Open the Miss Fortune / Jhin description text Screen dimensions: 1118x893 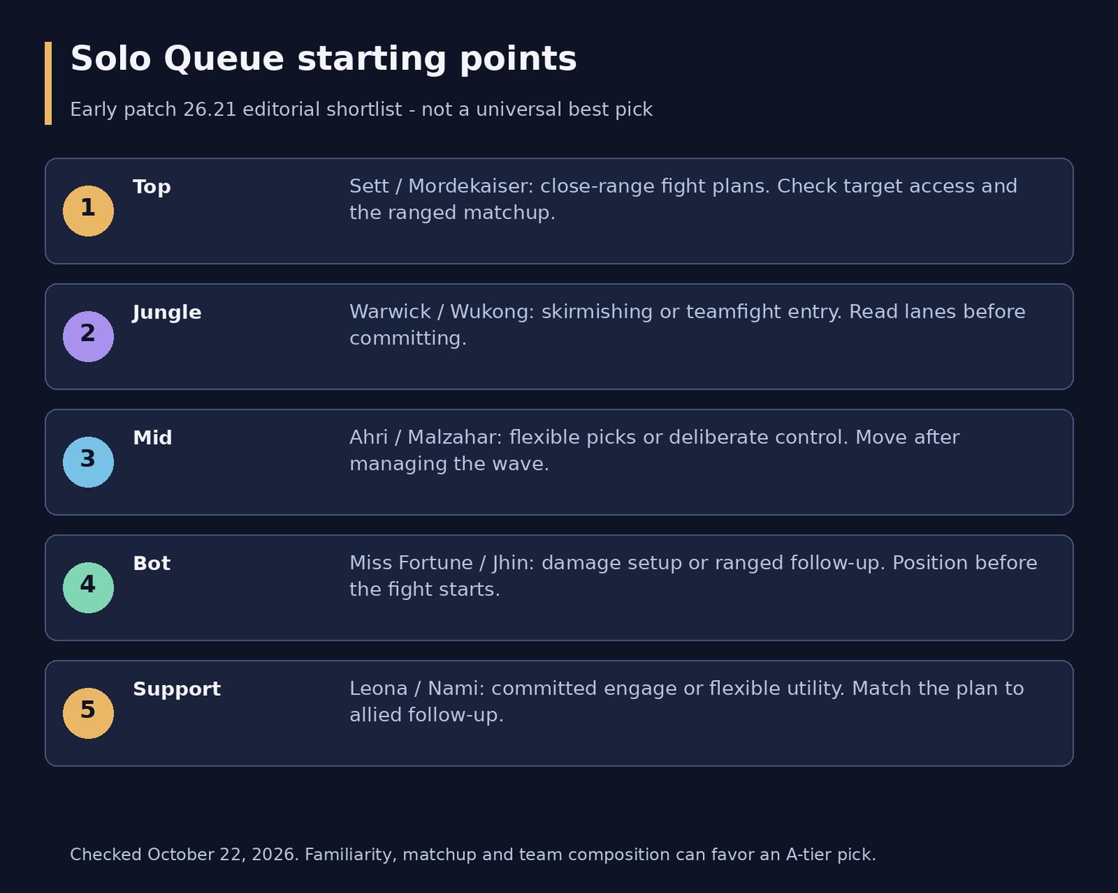[x=694, y=576]
